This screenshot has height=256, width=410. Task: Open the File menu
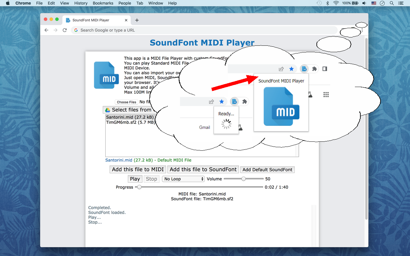pos(39,3)
